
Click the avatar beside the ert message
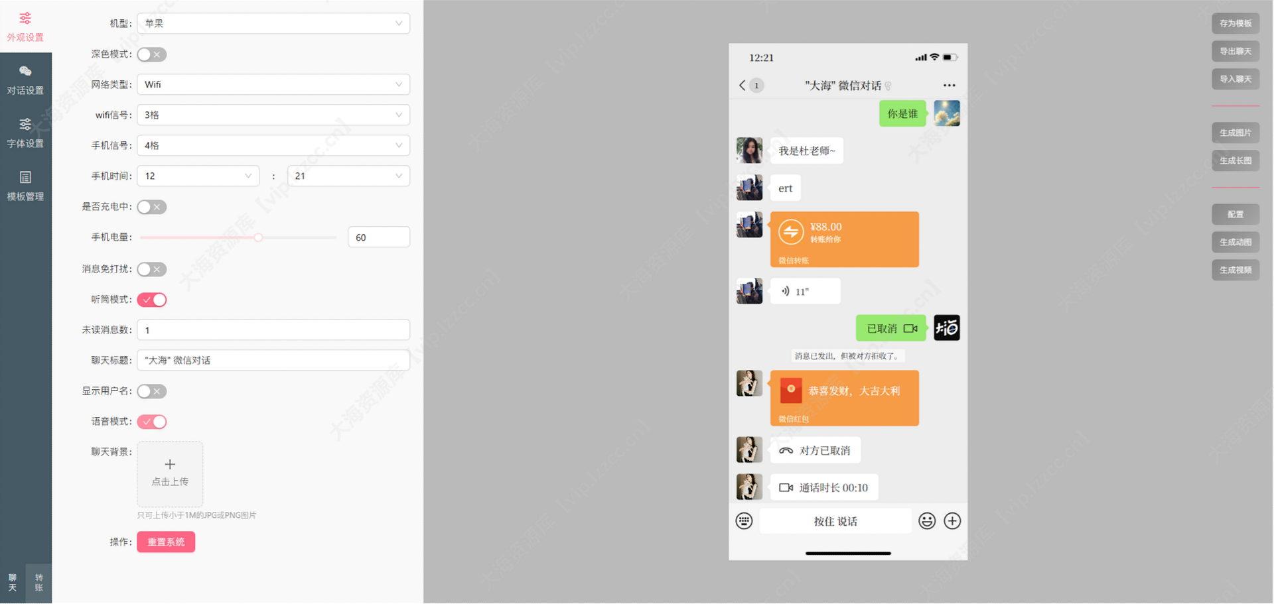[x=749, y=188]
